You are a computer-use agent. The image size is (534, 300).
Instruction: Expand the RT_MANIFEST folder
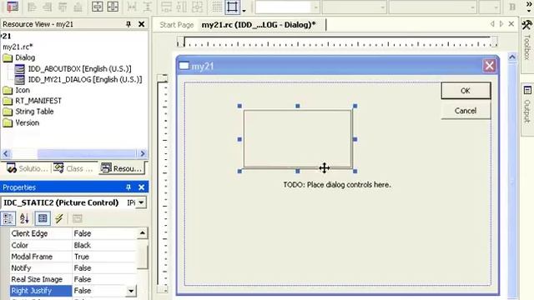8,102
